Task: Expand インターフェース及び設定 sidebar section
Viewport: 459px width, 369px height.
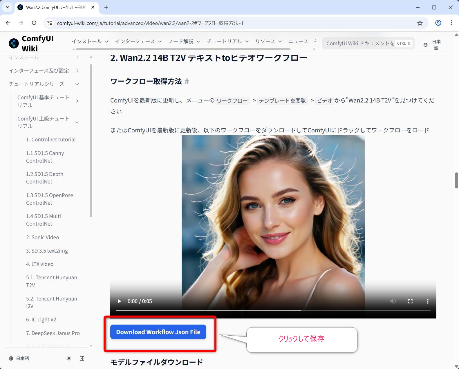Action: point(44,71)
